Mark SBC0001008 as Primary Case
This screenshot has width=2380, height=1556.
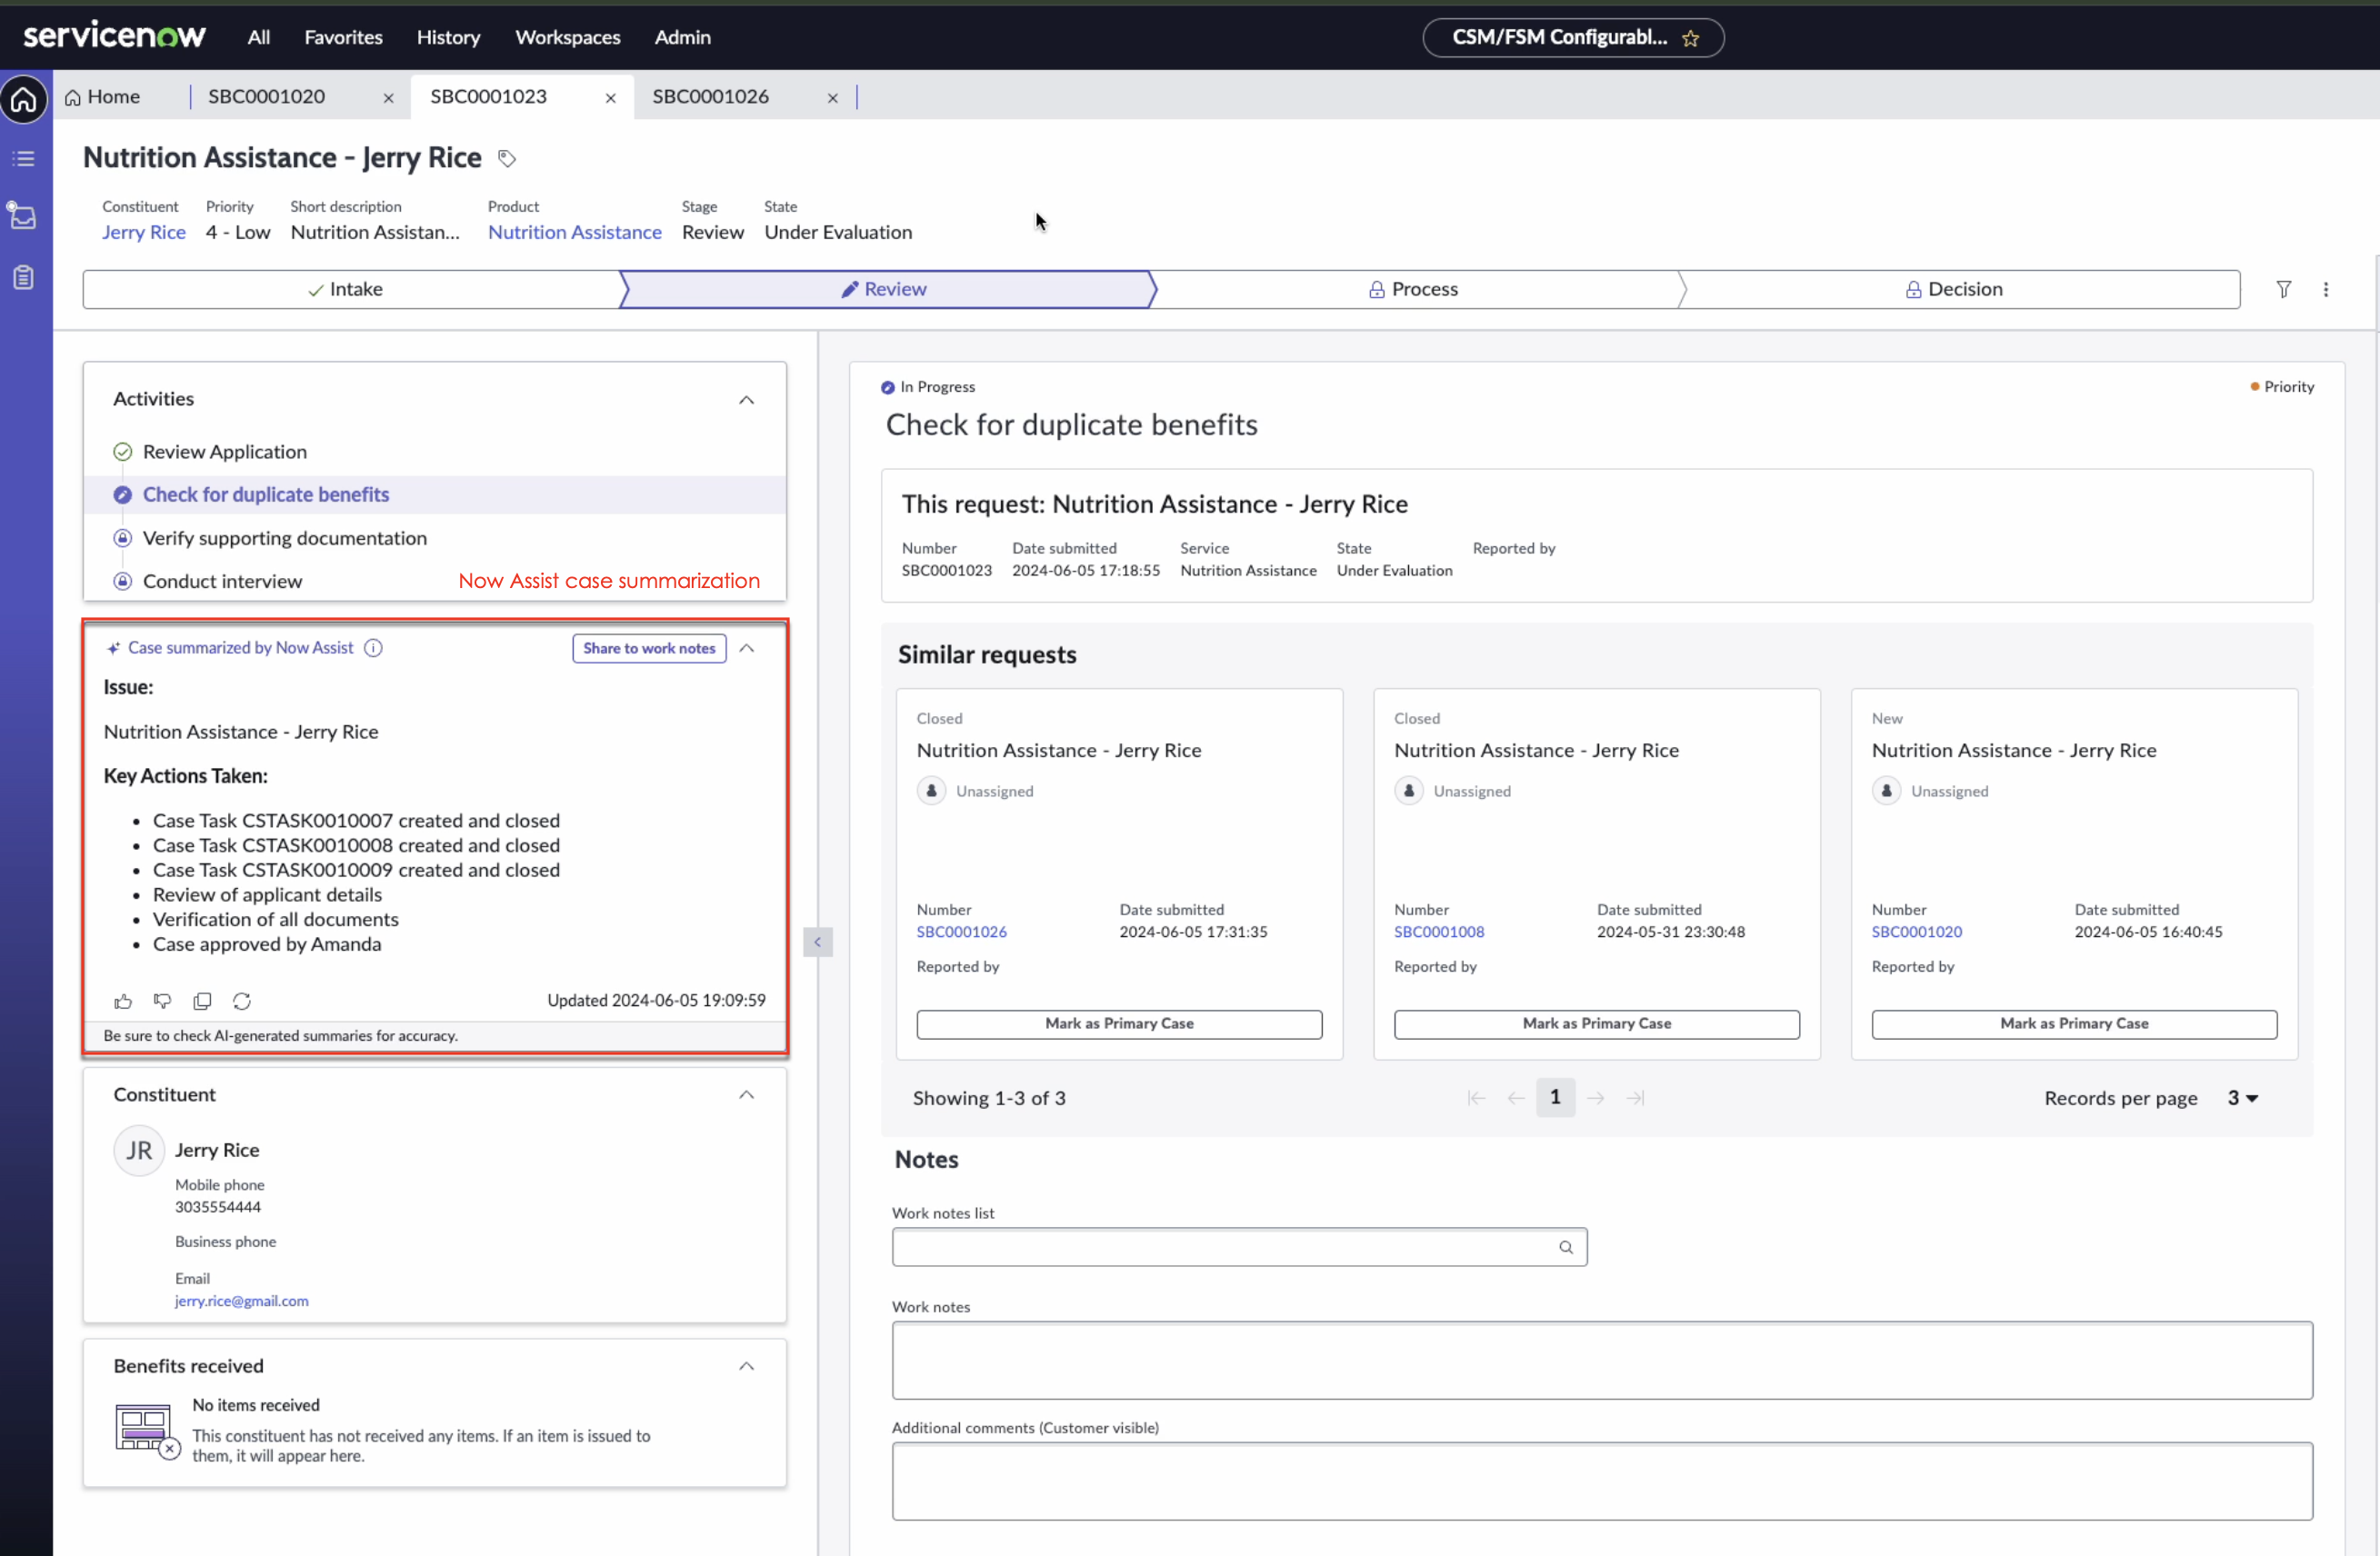coord(1597,1023)
